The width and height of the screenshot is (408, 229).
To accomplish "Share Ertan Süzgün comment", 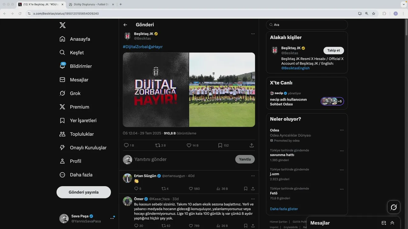I will pyautogui.click(x=253, y=189).
